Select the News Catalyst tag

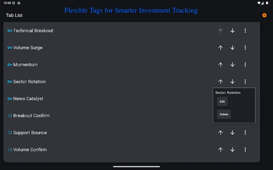click(28, 99)
